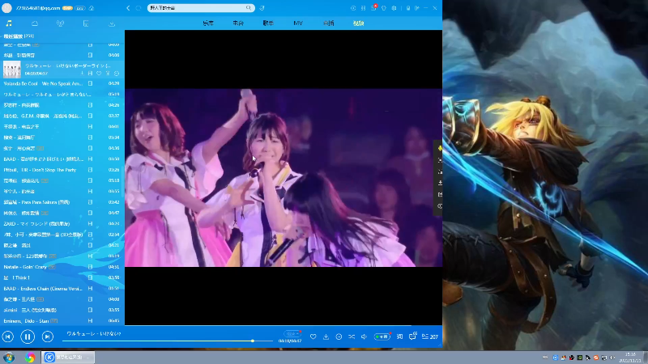Click the playing song's album thumbnail
The width and height of the screenshot is (648, 364).
click(12, 70)
